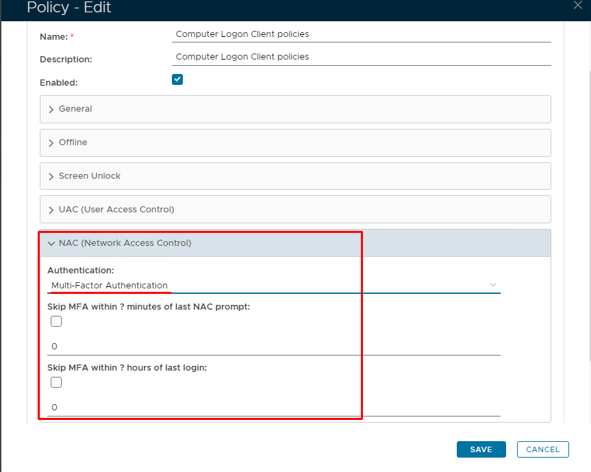The image size is (591, 472).
Task: Click the CANCEL button
Action: point(543,449)
